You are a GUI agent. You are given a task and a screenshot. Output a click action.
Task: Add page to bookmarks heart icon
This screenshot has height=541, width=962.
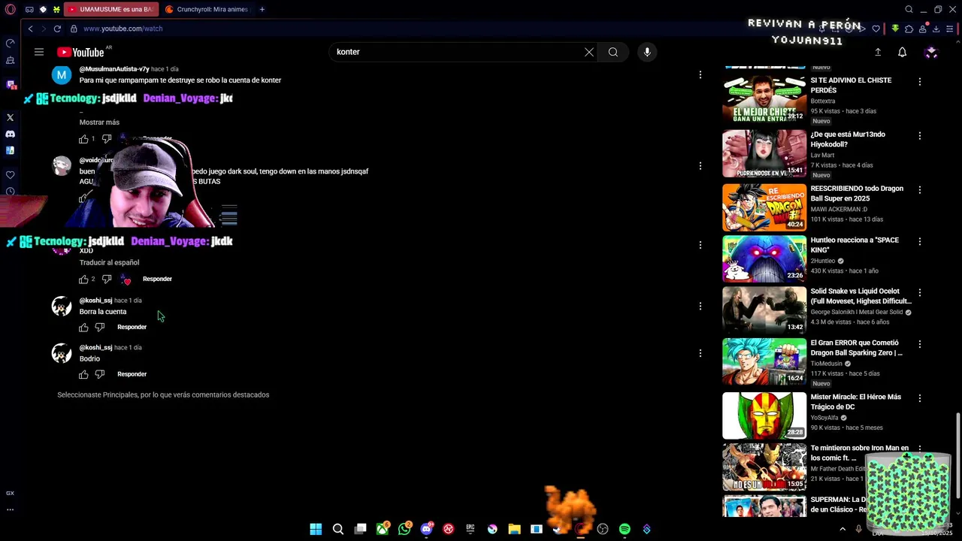(876, 29)
